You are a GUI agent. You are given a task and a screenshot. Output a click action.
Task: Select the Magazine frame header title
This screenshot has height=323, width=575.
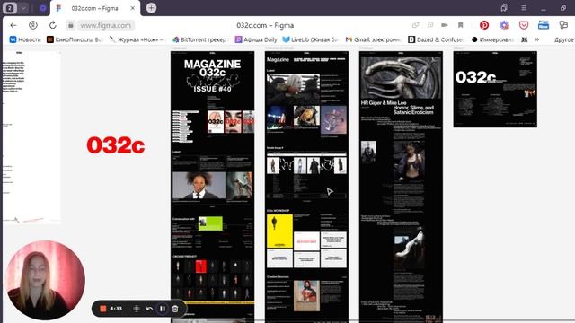tap(278, 59)
